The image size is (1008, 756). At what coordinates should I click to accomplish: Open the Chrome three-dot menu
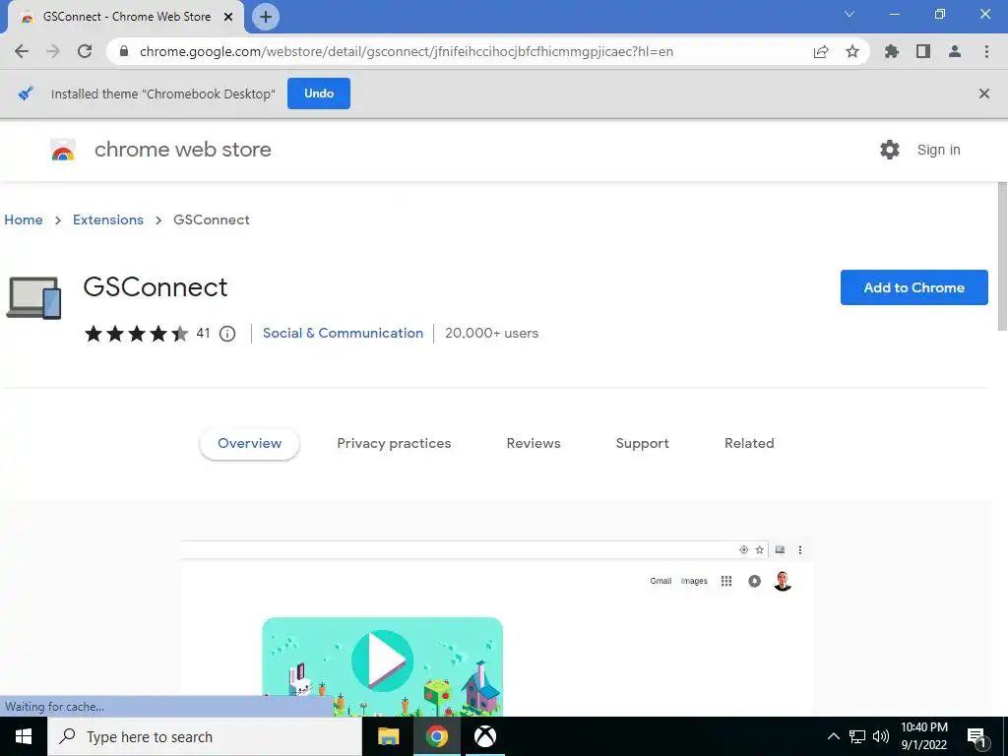986,51
